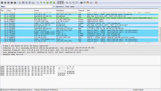Select packet 26 SYN, ACK row
161x91 pixels.
[79, 18]
